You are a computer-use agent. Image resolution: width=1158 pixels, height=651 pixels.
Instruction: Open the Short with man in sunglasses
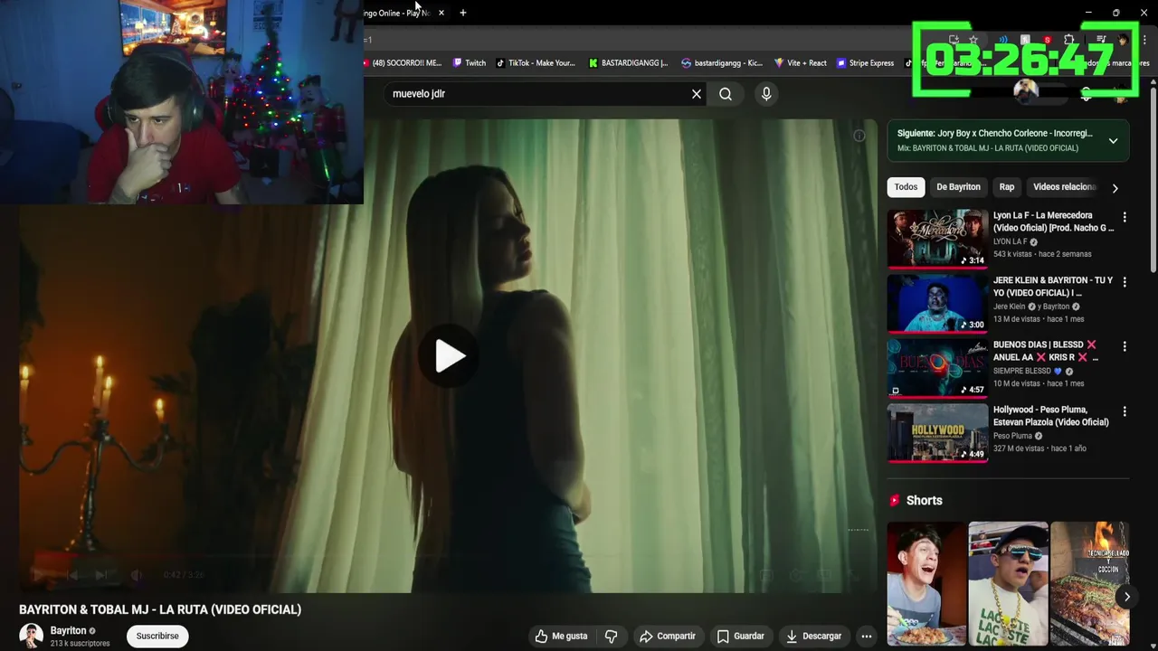click(1008, 584)
